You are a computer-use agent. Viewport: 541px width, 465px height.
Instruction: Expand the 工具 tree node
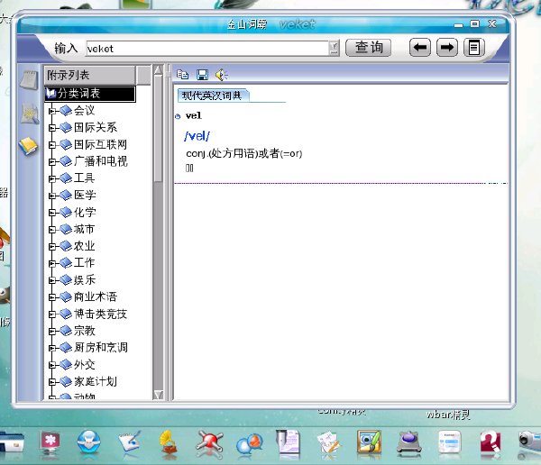click(x=52, y=178)
